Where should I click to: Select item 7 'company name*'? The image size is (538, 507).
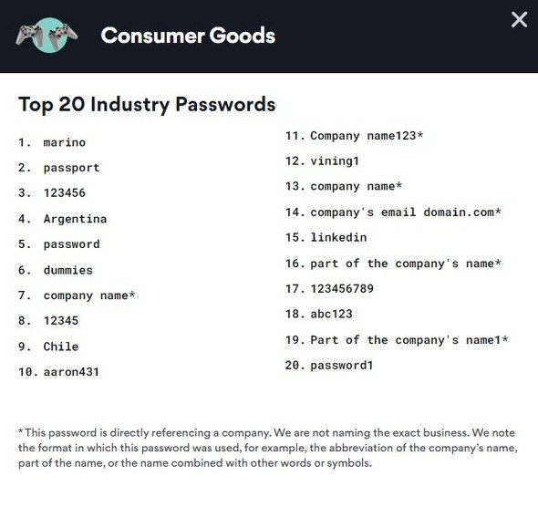tap(89, 295)
